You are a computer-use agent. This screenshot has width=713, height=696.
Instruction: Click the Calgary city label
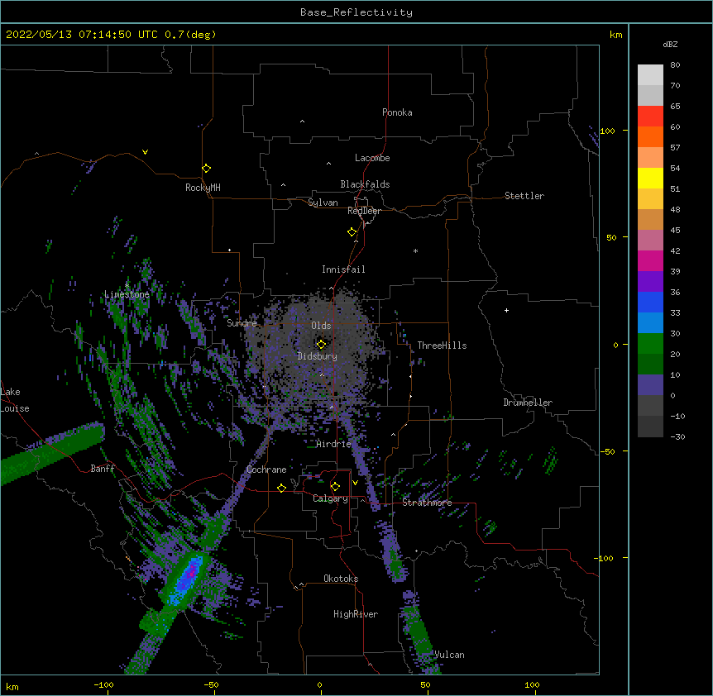[331, 498]
